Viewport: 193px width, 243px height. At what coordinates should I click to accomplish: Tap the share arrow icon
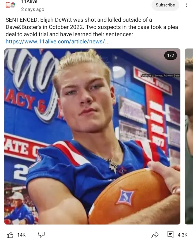coord(155,235)
